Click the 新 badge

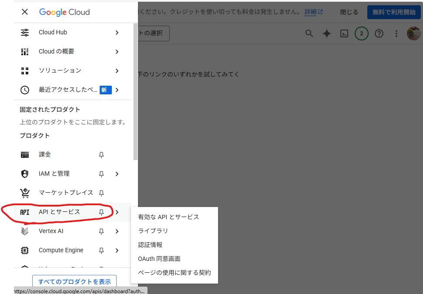[106, 90]
